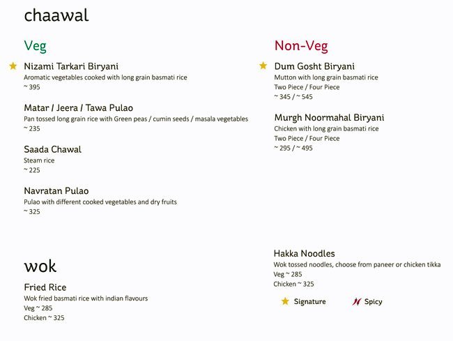Select the Non-Veg section heading
453x341 pixels.
coord(300,46)
